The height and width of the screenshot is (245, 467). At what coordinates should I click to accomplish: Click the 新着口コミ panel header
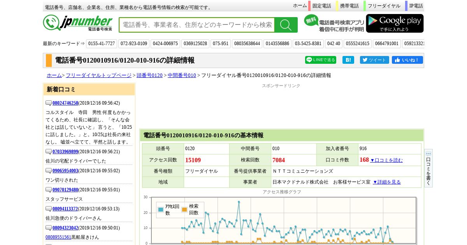(89, 89)
